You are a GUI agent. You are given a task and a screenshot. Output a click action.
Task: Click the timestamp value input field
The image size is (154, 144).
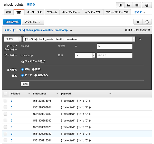(114, 55)
